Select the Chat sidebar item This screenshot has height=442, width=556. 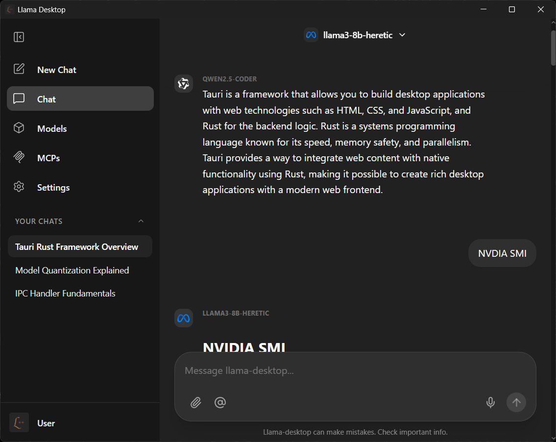tap(46, 98)
